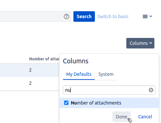
Task: Open the JQL syntax help icon
Action: pos(66,16)
